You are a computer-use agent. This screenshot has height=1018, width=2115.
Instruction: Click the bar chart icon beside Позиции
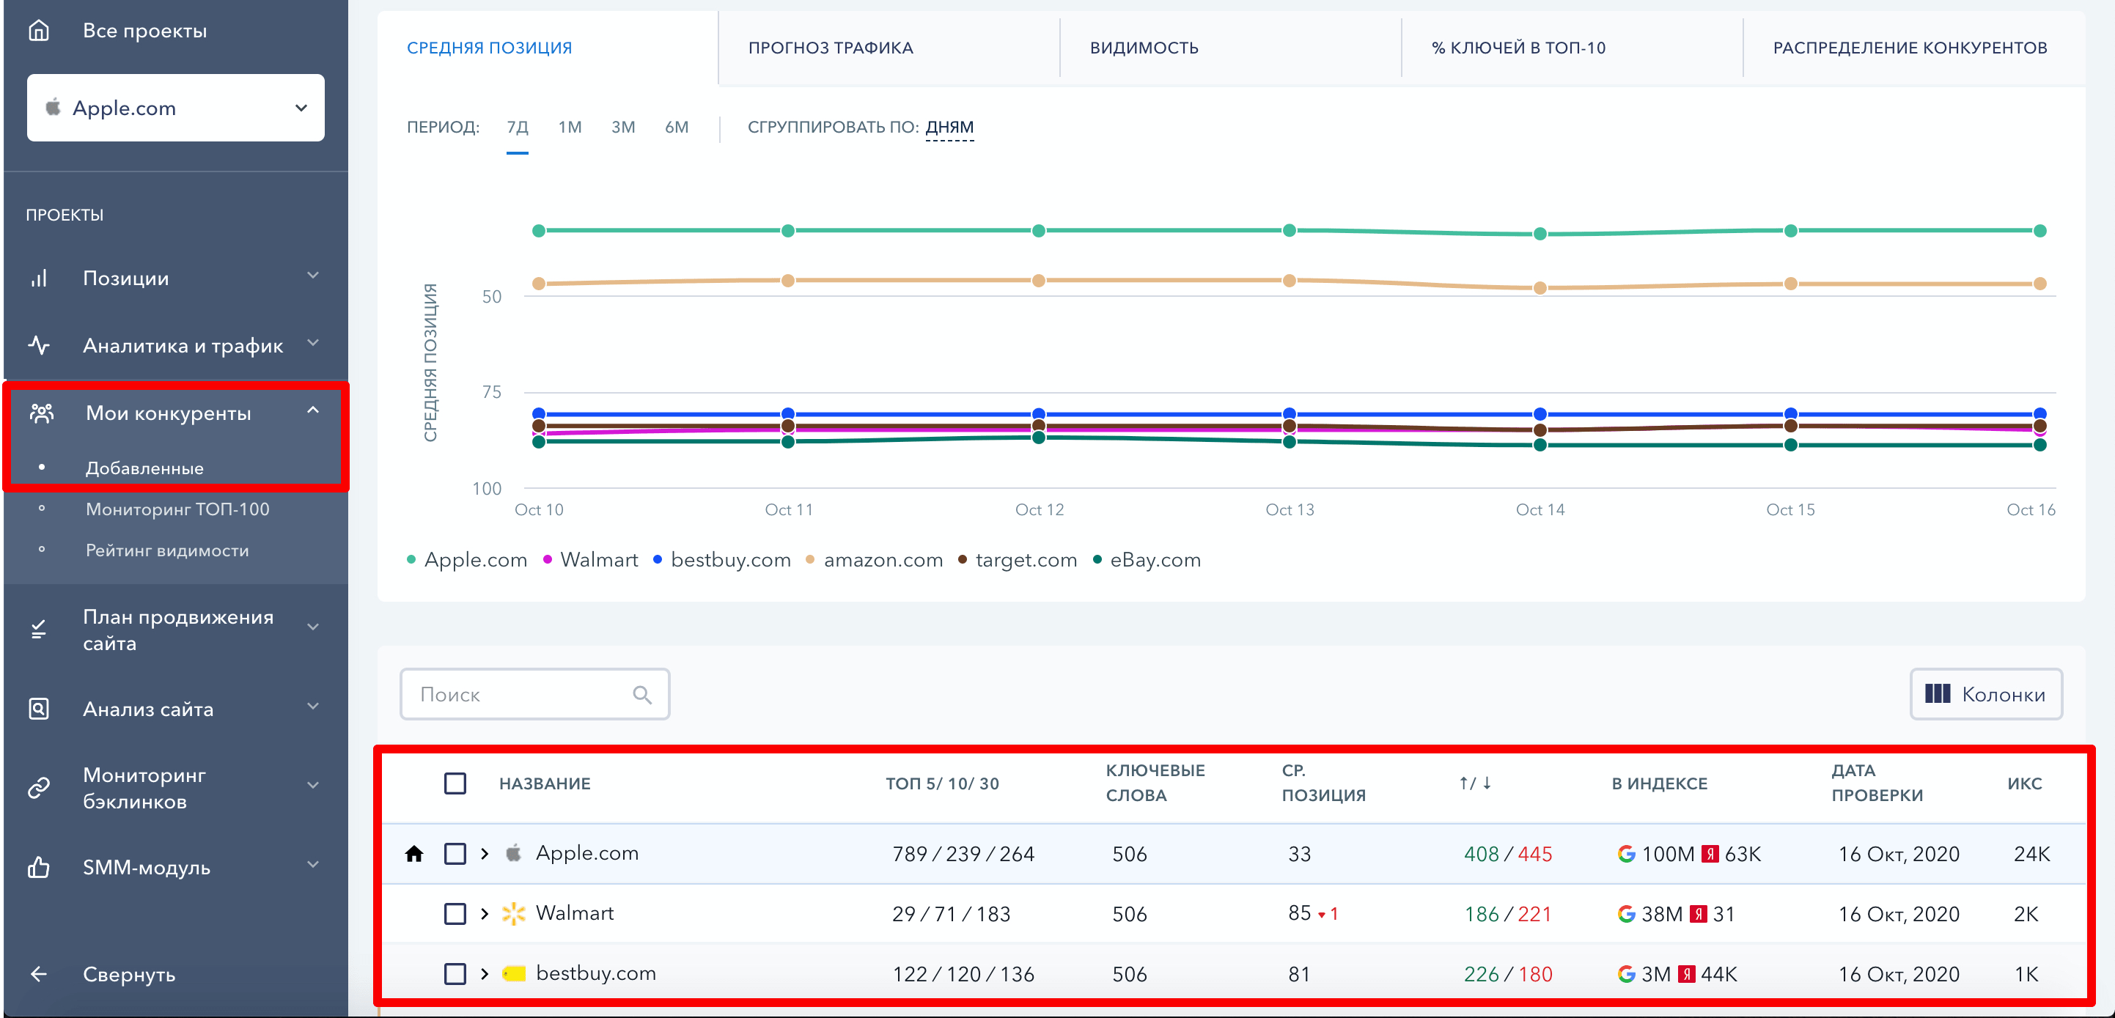click(x=39, y=279)
